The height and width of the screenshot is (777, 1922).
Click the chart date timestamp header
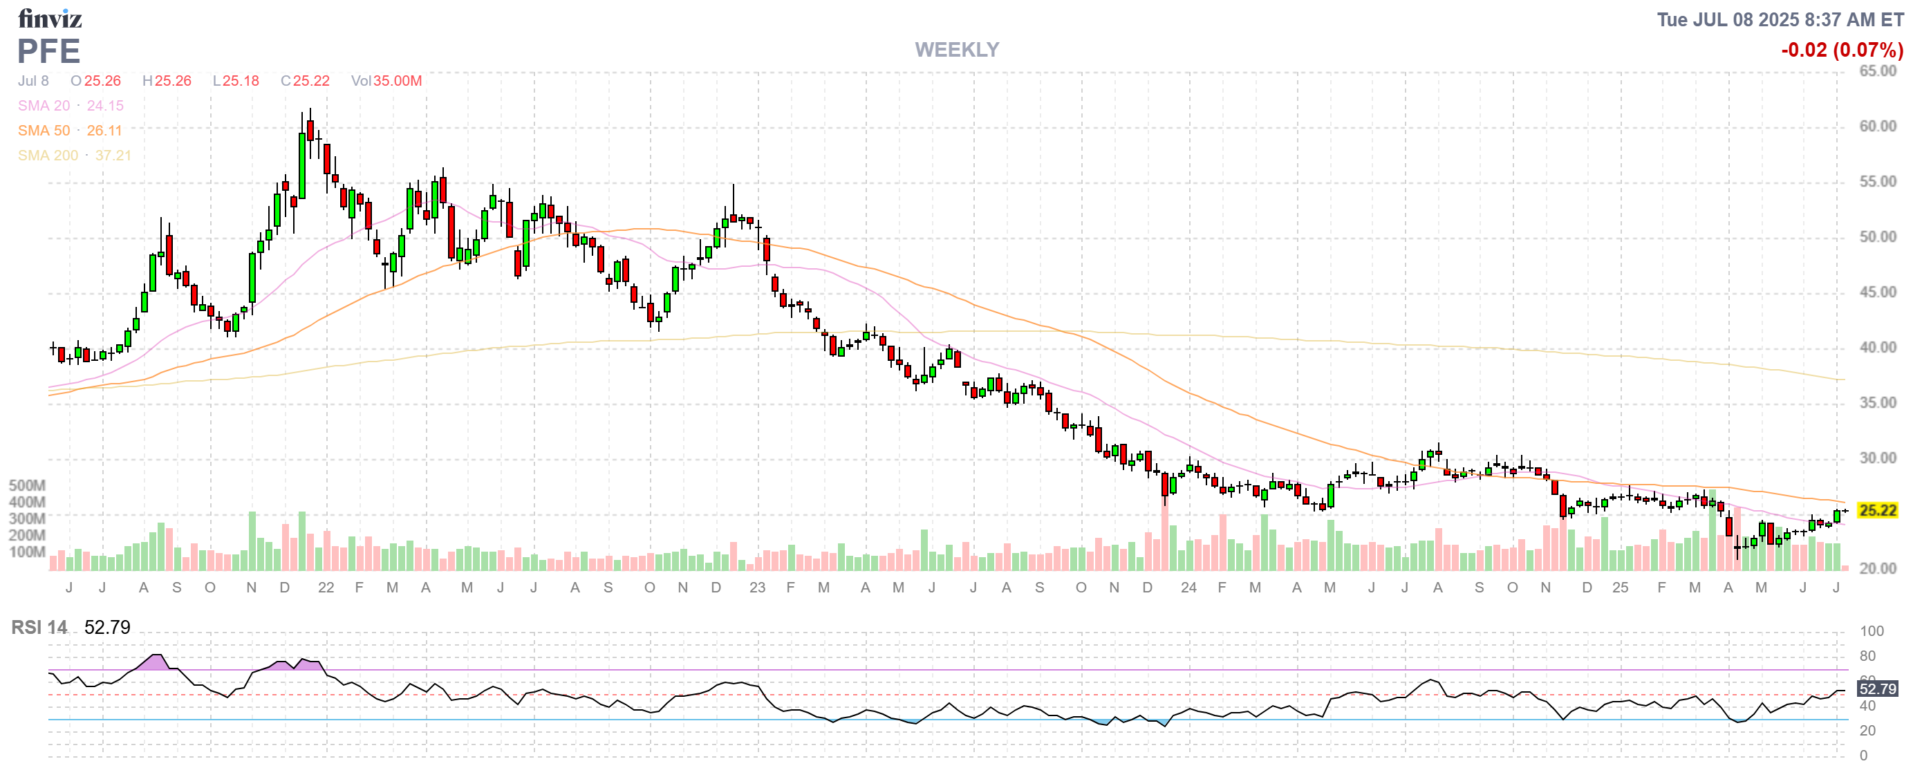pos(1780,19)
